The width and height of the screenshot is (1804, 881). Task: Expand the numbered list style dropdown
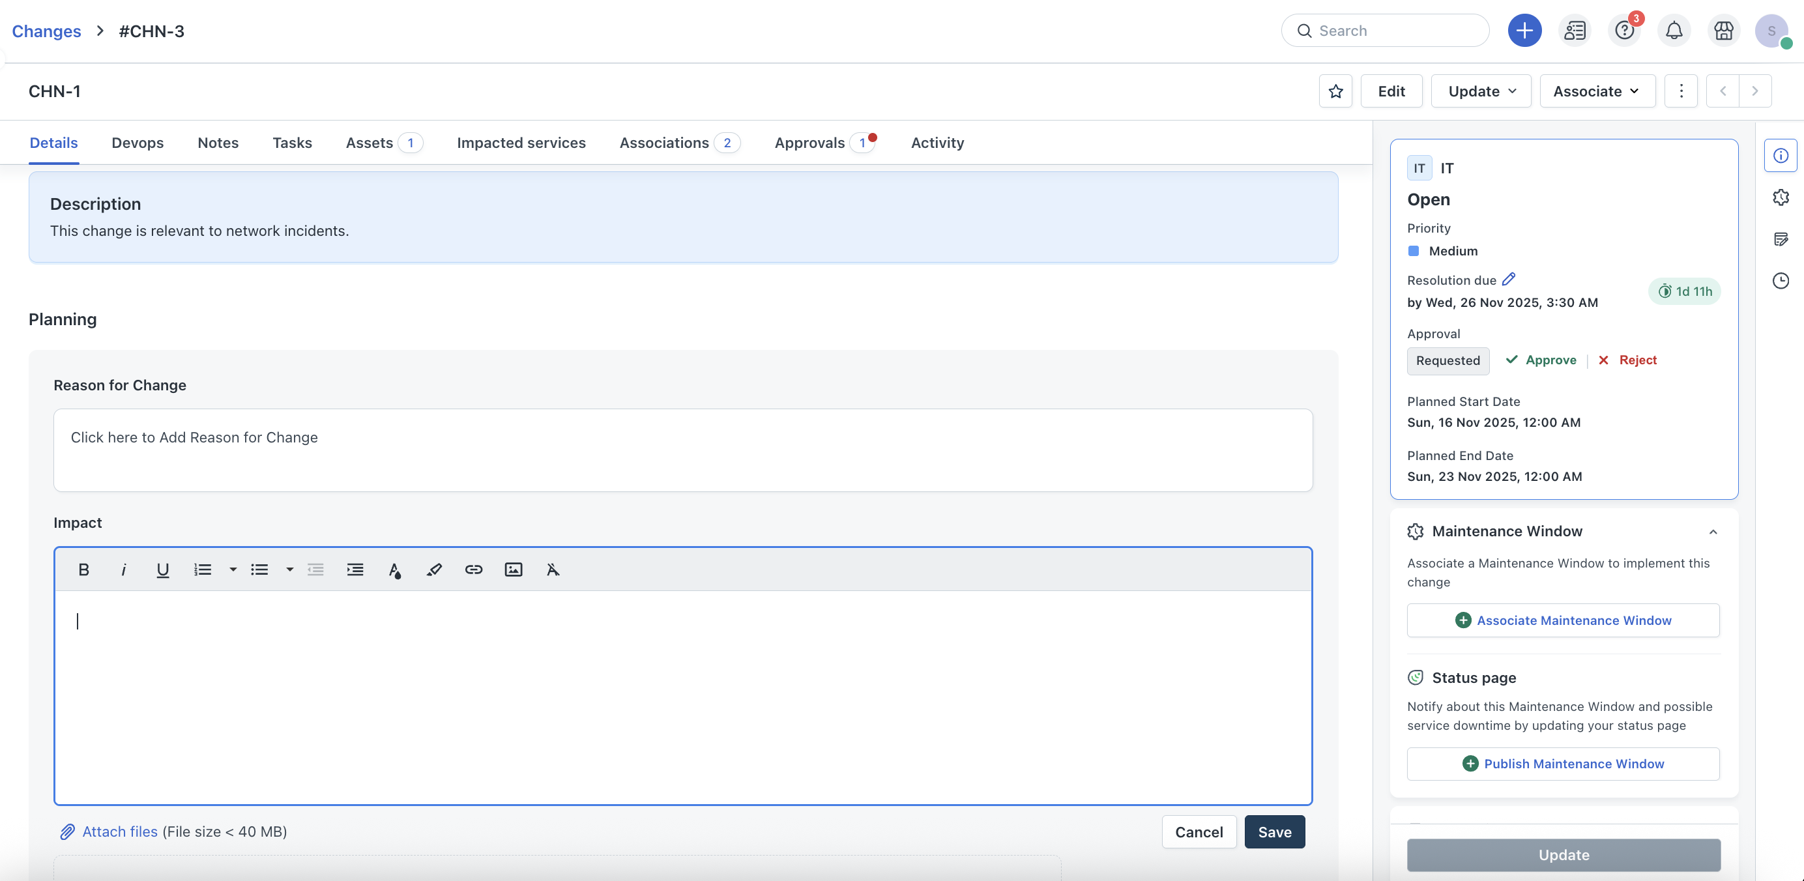pos(233,570)
